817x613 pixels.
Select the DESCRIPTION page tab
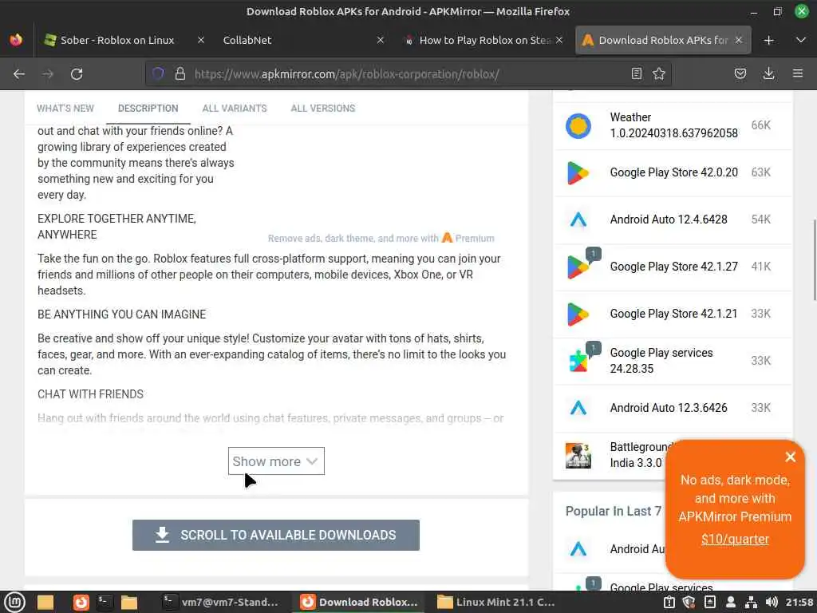pyautogui.click(x=148, y=109)
